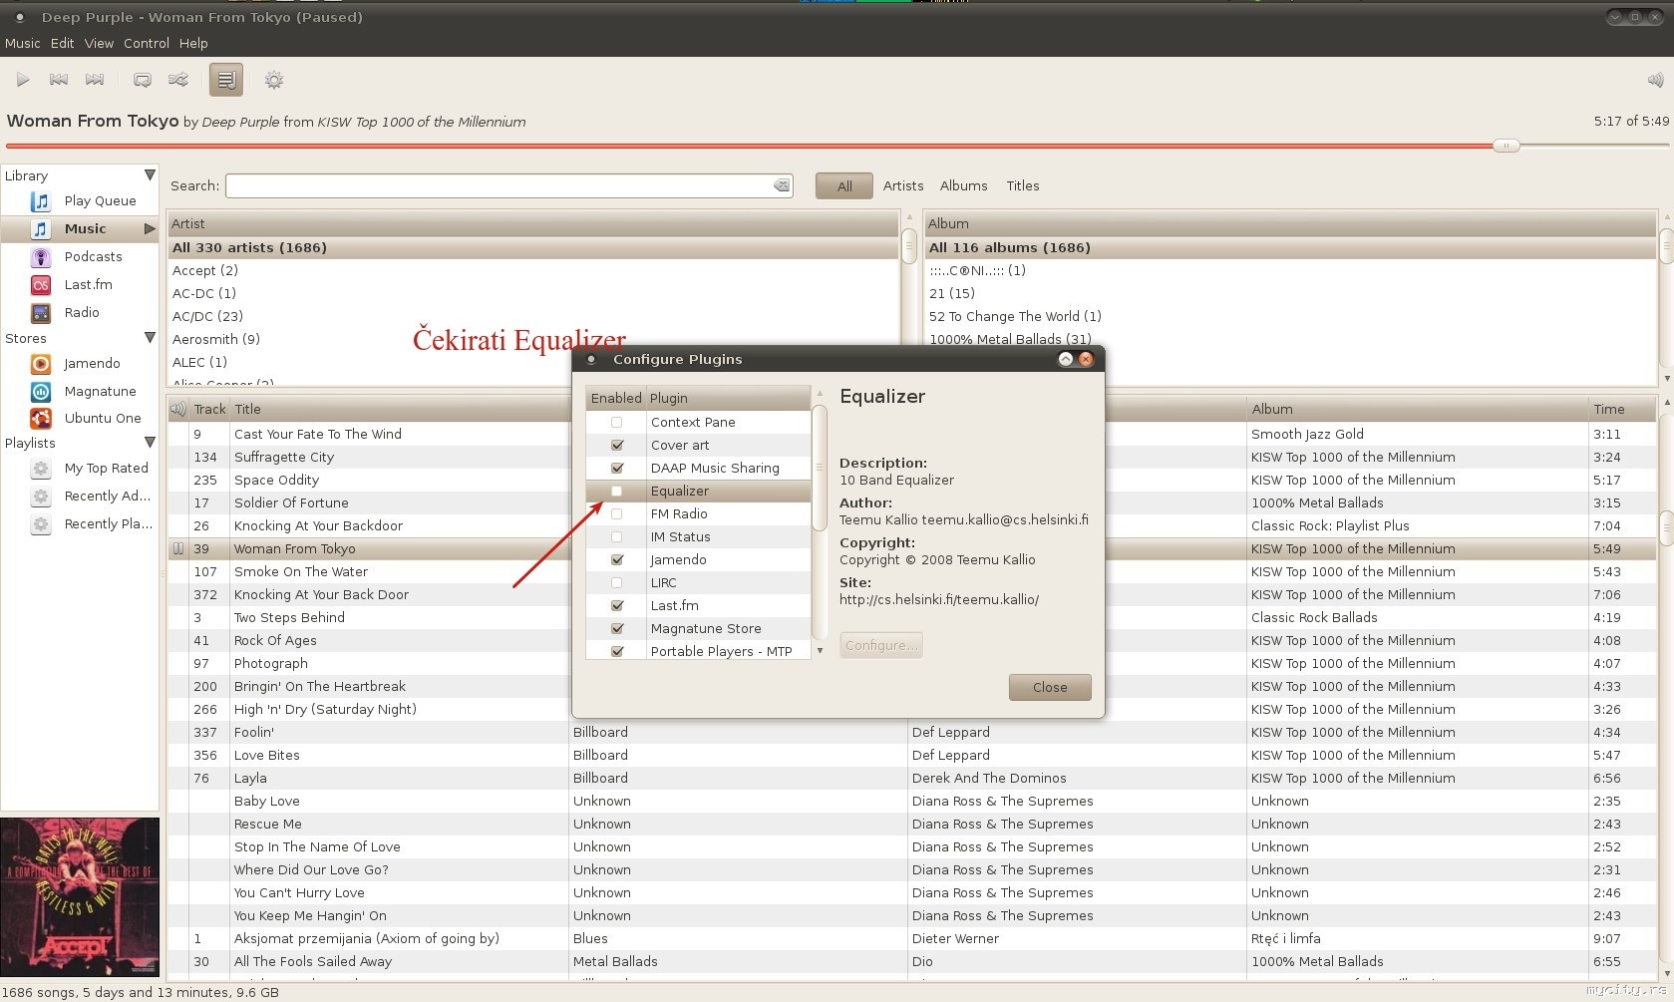
Task: Disable the Cover art plugin
Action: (617, 445)
